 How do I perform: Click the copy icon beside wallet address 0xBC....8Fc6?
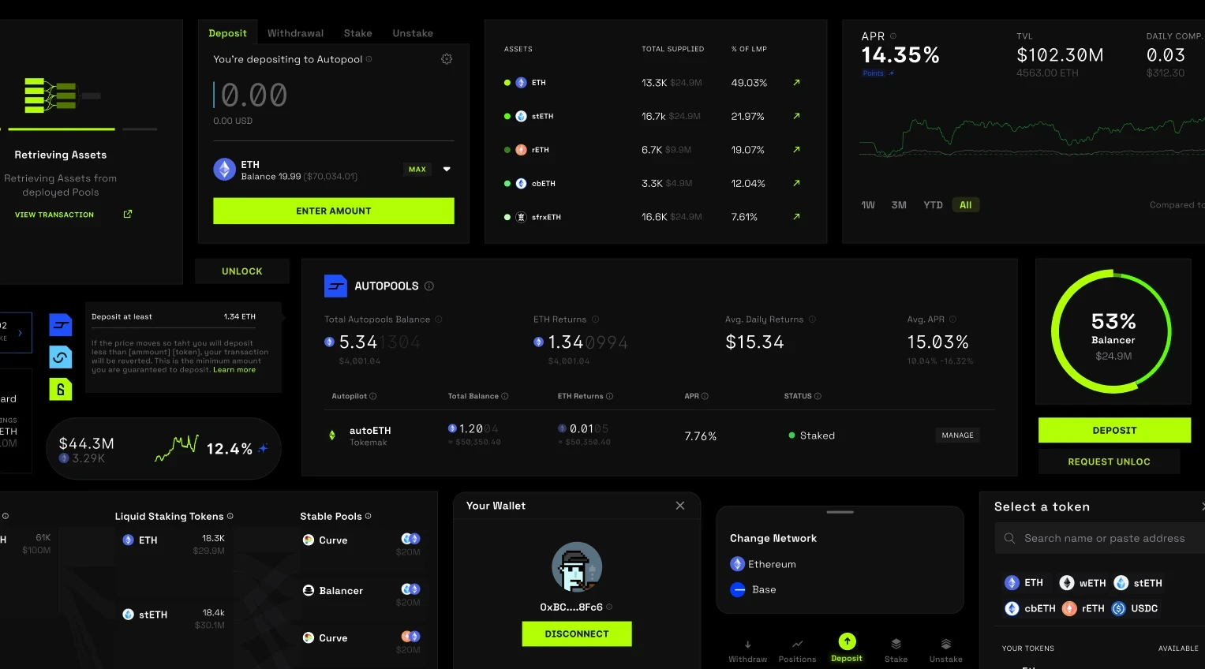[609, 607]
